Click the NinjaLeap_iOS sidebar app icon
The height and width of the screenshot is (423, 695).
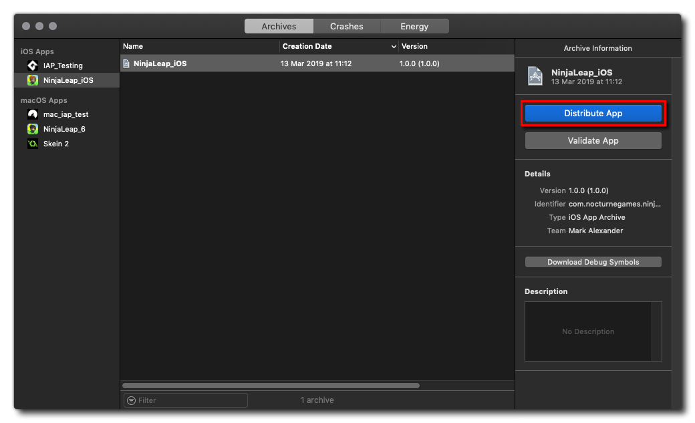pos(33,80)
